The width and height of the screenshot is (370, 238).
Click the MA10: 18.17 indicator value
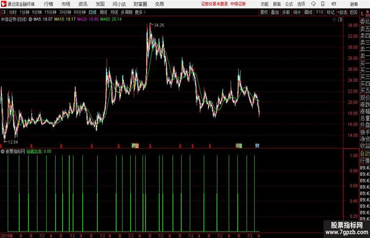pyautogui.click(x=65, y=20)
